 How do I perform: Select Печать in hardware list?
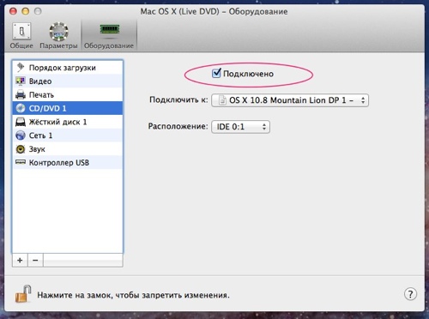[68, 94]
